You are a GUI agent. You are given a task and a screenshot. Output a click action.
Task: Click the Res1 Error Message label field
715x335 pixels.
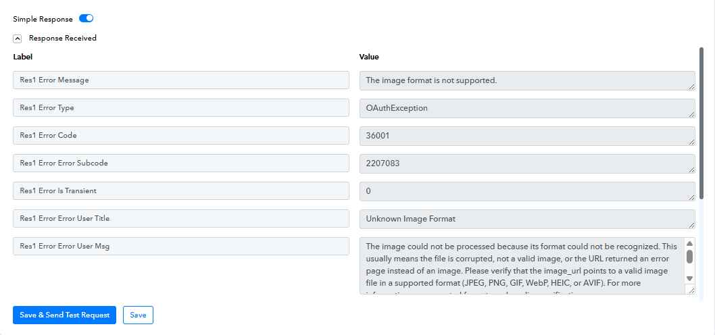tap(180, 80)
